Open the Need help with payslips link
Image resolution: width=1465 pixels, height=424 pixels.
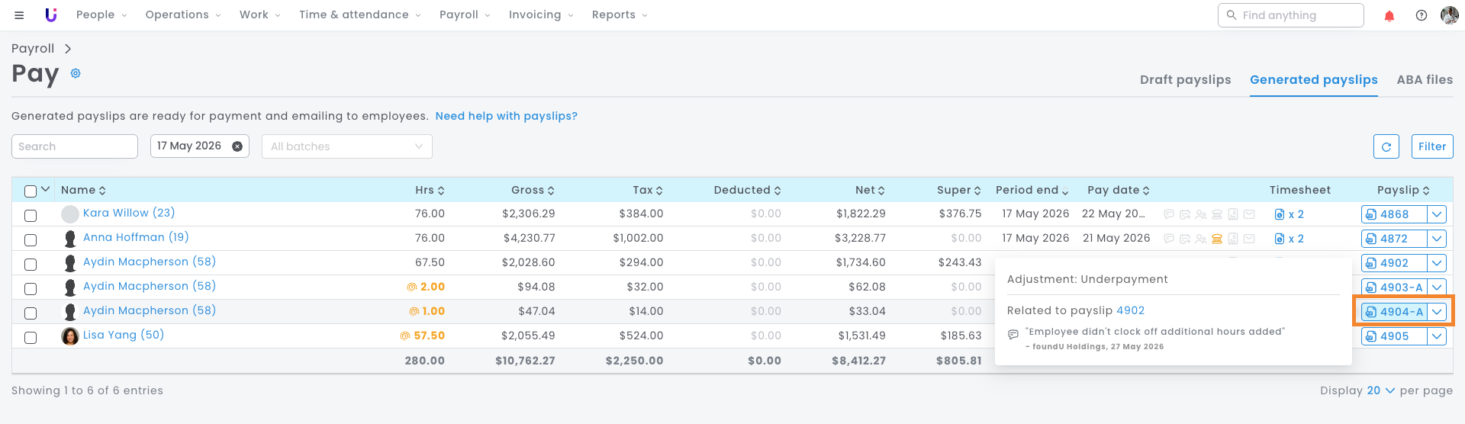[506, 116]
